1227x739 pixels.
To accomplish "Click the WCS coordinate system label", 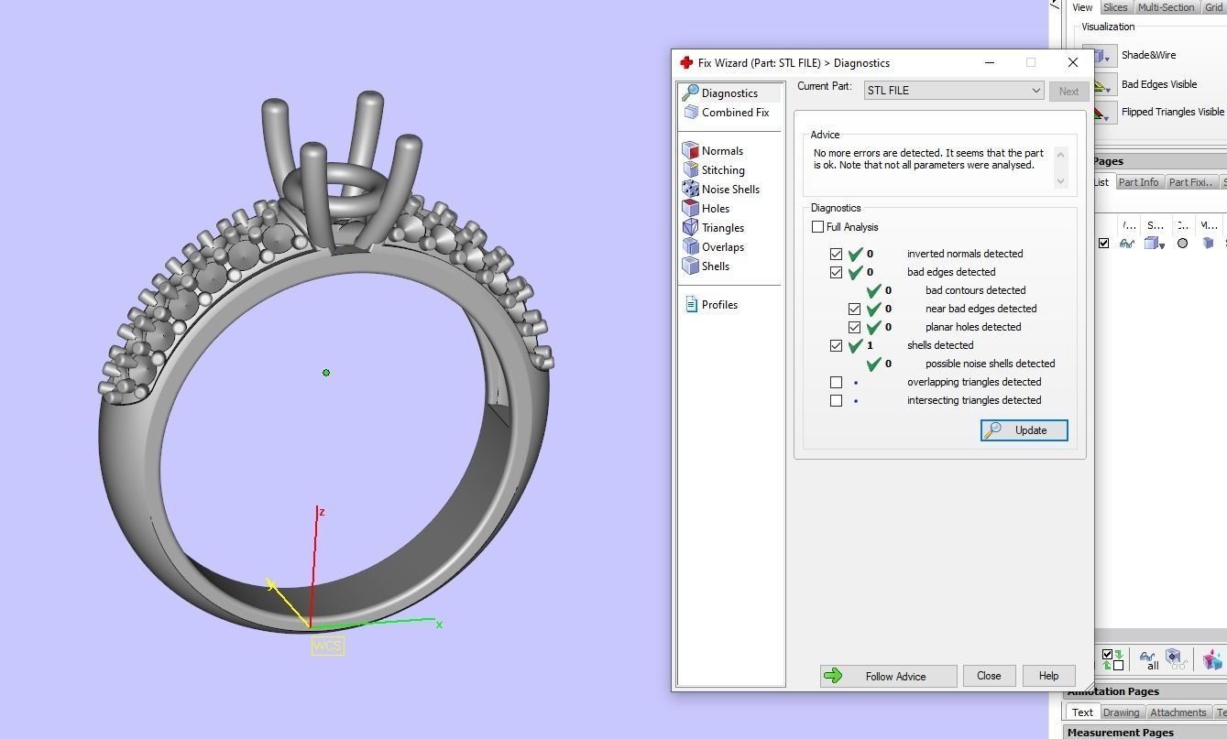I will (x=327, y=646).
